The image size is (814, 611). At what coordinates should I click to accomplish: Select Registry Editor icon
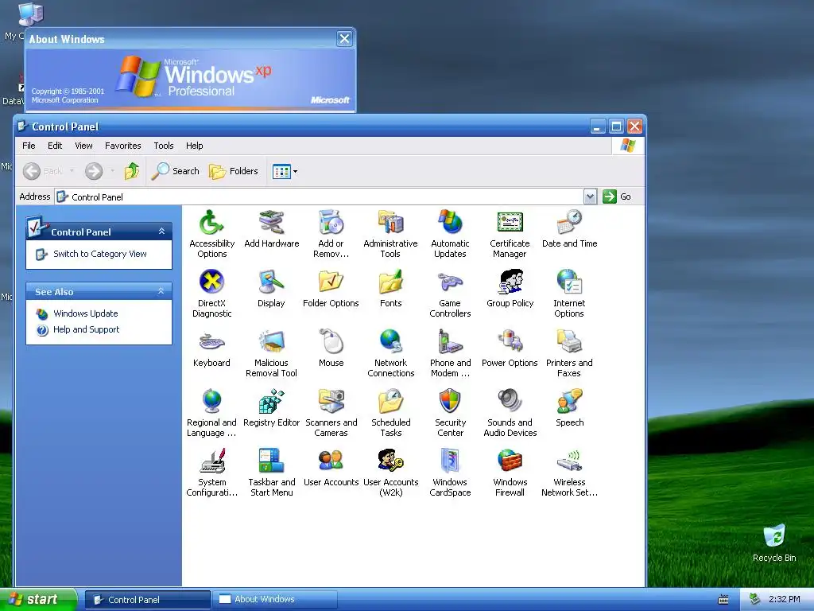point(272,402)
